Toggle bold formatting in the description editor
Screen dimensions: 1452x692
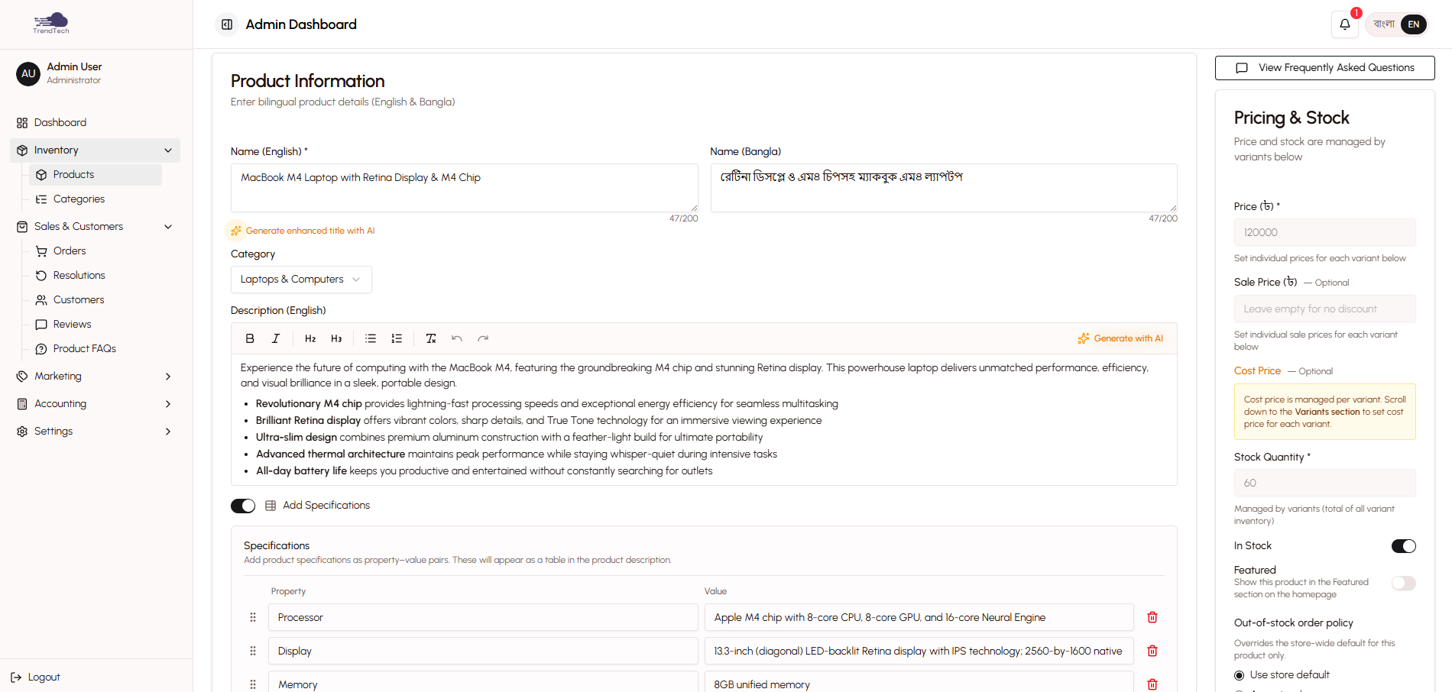pyautogui.click(x=250, y=338)
